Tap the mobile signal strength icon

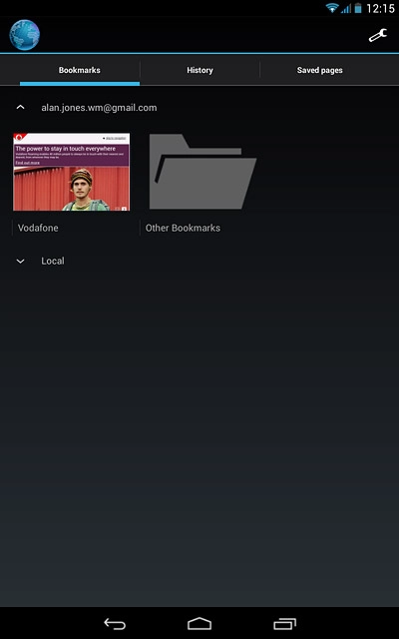tap(346, 8)
